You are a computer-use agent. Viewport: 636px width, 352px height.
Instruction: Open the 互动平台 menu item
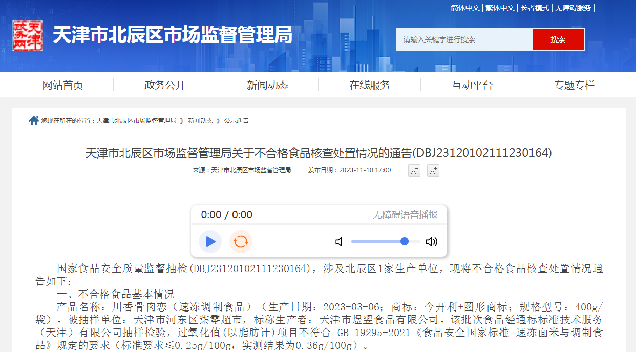tap(472, 85)
